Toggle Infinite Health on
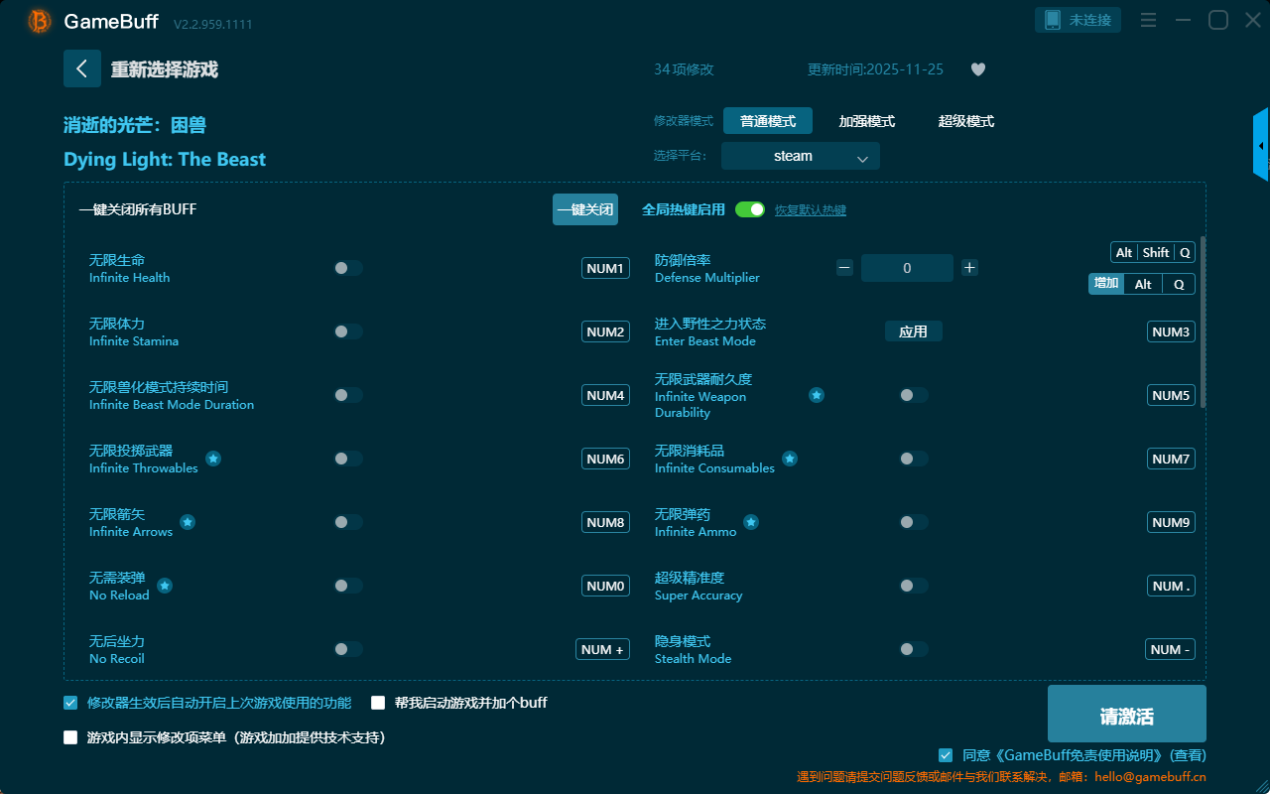1270x794 pixels. 348,268
